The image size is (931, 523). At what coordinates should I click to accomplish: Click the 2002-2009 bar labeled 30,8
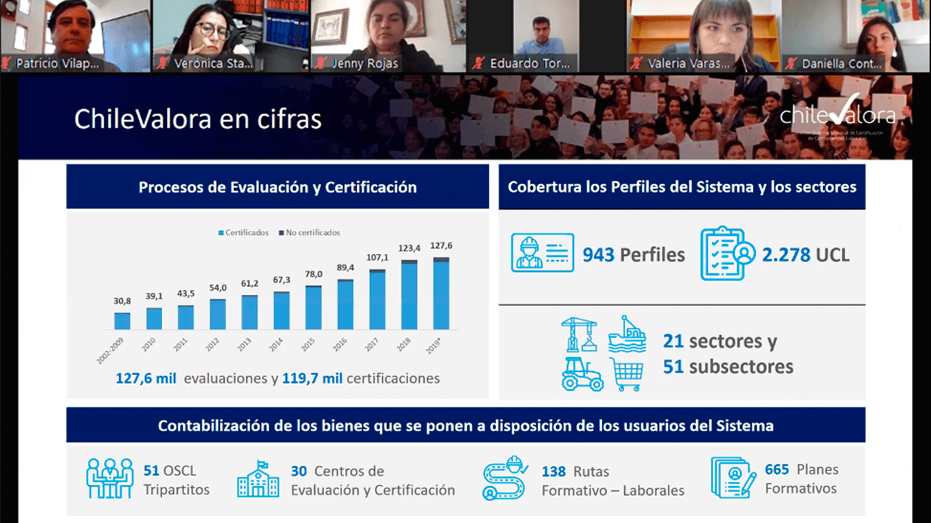pyautogui.click(x=122, y=321)
